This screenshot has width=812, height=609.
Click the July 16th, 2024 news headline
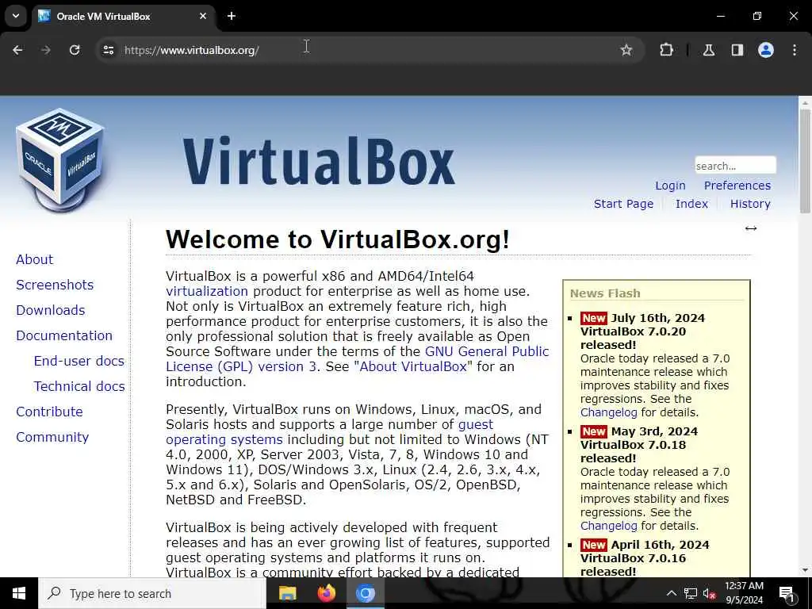(x=642, y=331)
